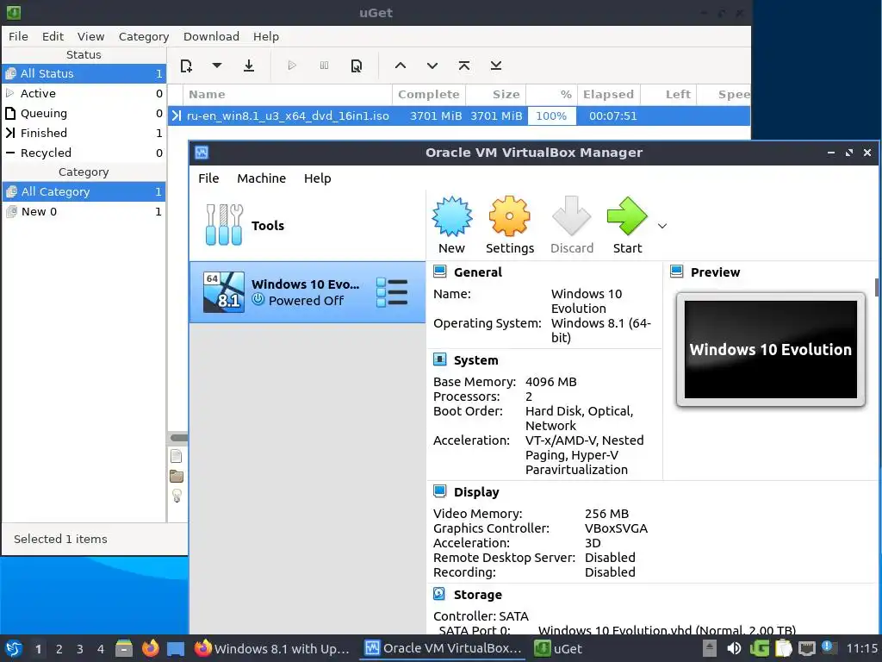Switch to workspace 2 in taskbar
This screenshot has width=882, height=662.
click(59, 649)
